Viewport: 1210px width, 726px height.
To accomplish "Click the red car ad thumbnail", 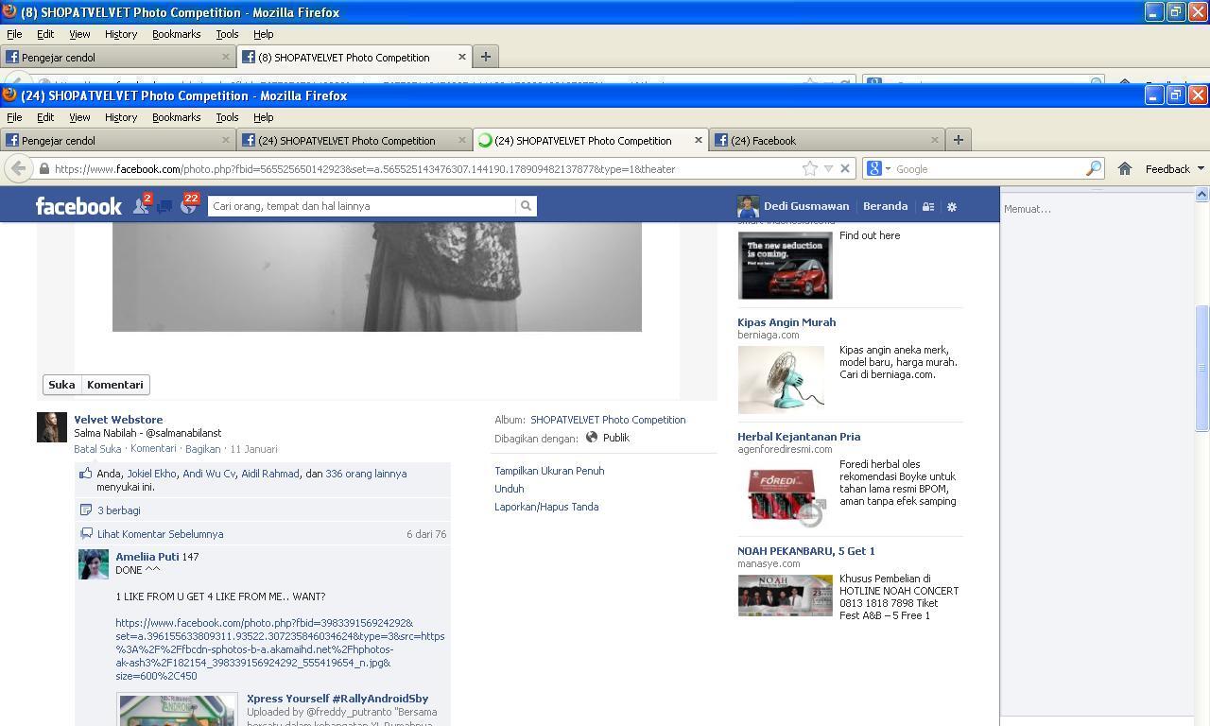I will pyautogui.click(x=786, y=266).
